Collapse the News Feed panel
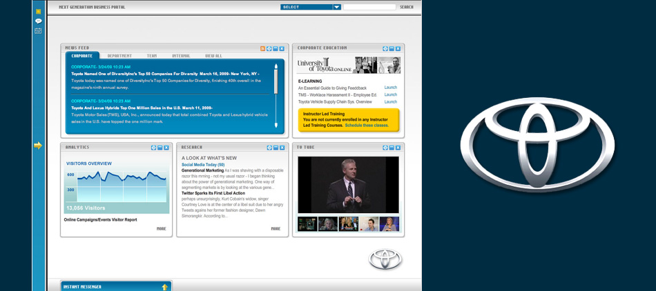 pyautogui.click(x=276, y=49)
